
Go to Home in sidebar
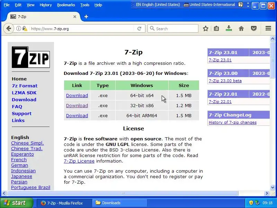(19, 79)
